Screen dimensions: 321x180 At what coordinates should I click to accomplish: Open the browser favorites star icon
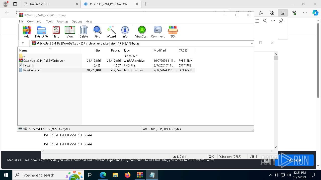[261, 13]
